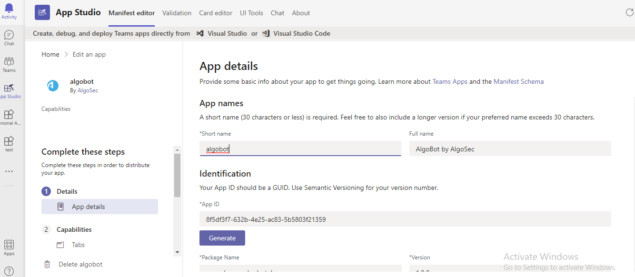Click the steps panel scroll down arrow
Viewport: 635px width, 277px height.
pos(177,252)
